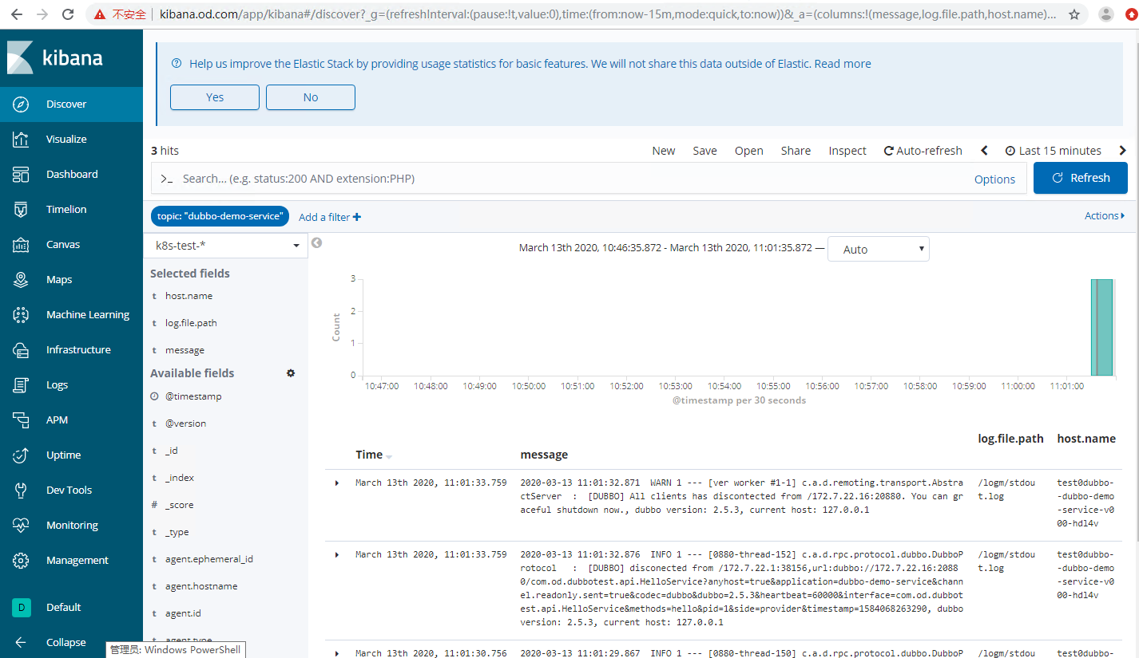Toggle Auto-refresh in the top bar

923,151
